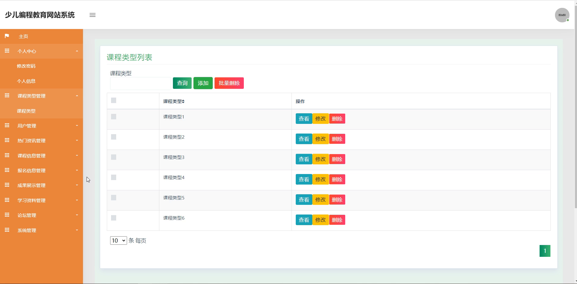
Task: Collapse the 个人中心 menu arrow
Action: pyautogui.click(x=77, y=51)
